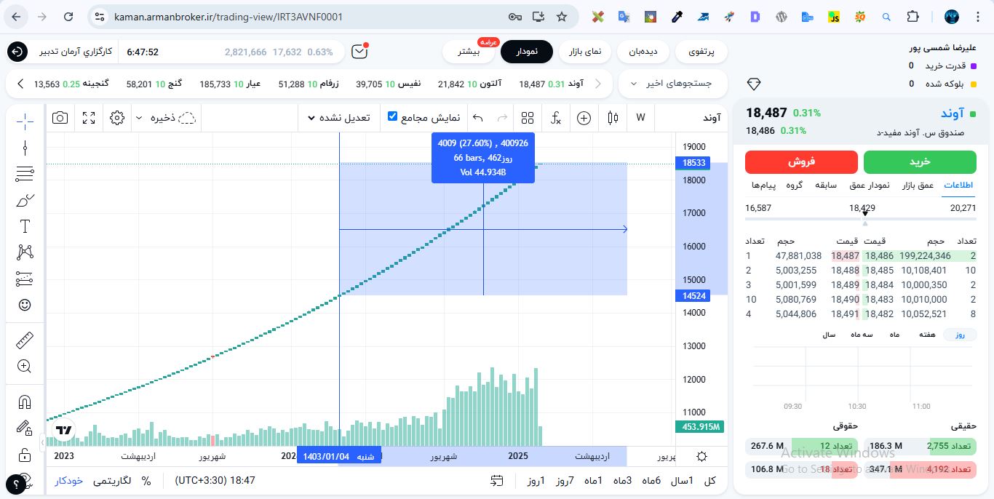Toggle lock all drawing tools
The image size is (994, 499).
25,455
